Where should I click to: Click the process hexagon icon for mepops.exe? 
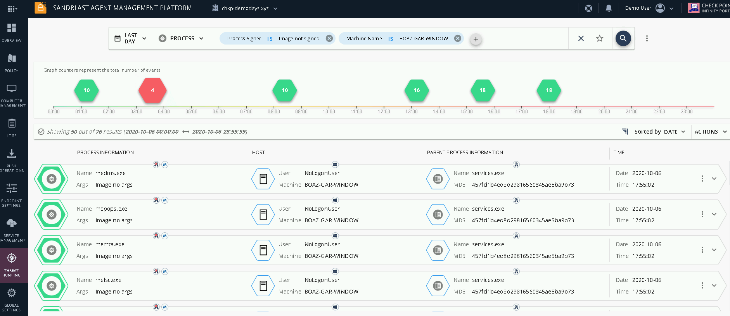[52, 215]
